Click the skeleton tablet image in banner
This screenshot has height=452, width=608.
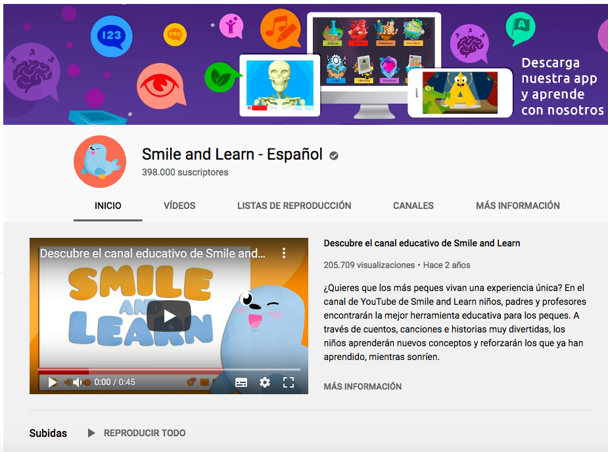tap(280, 85)
